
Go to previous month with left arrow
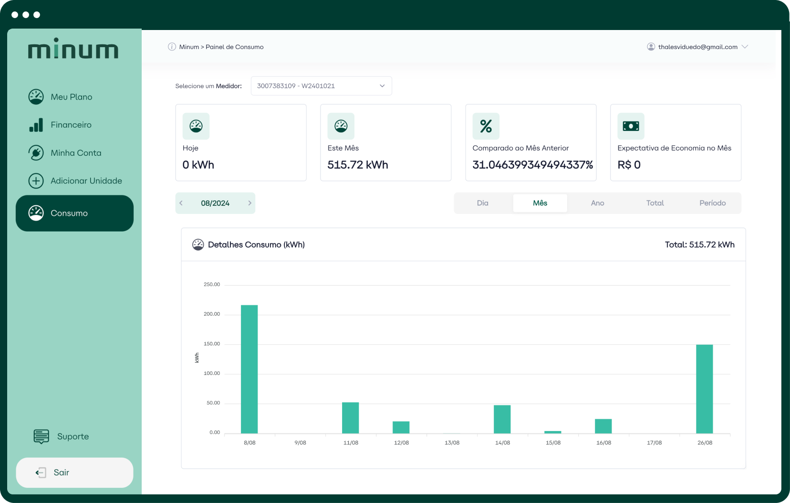[181, 203]
